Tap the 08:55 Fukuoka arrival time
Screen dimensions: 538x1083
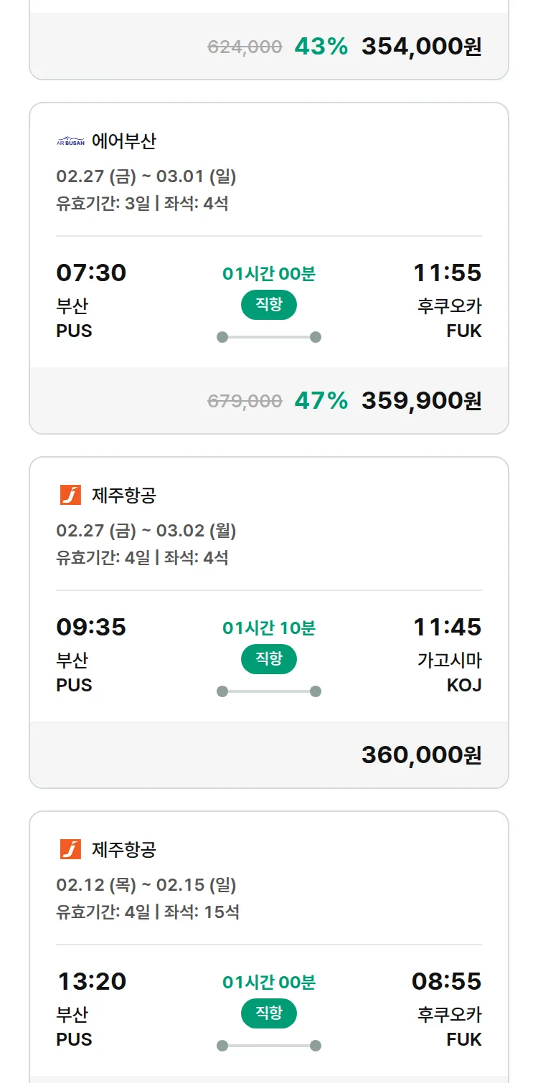coord(446,981)
